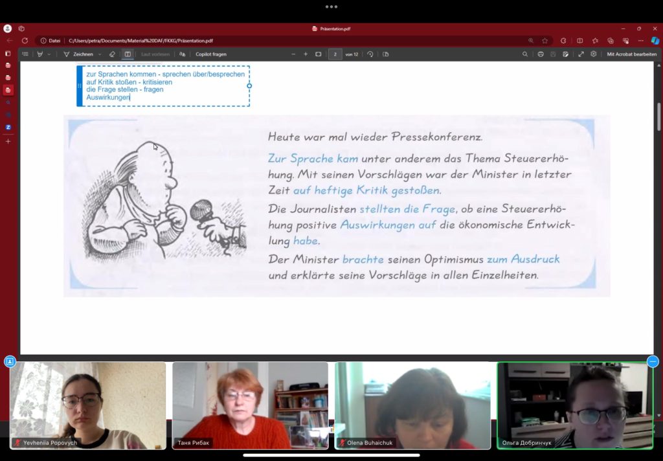The image size is (663, 461).
Task: Click Mit Acrobat bearbeiten
Action: click(x=632, y=54)
